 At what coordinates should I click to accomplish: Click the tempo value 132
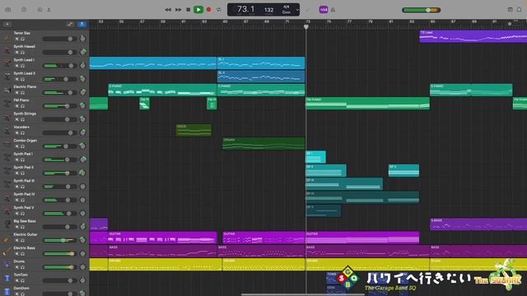click(269, 10)
